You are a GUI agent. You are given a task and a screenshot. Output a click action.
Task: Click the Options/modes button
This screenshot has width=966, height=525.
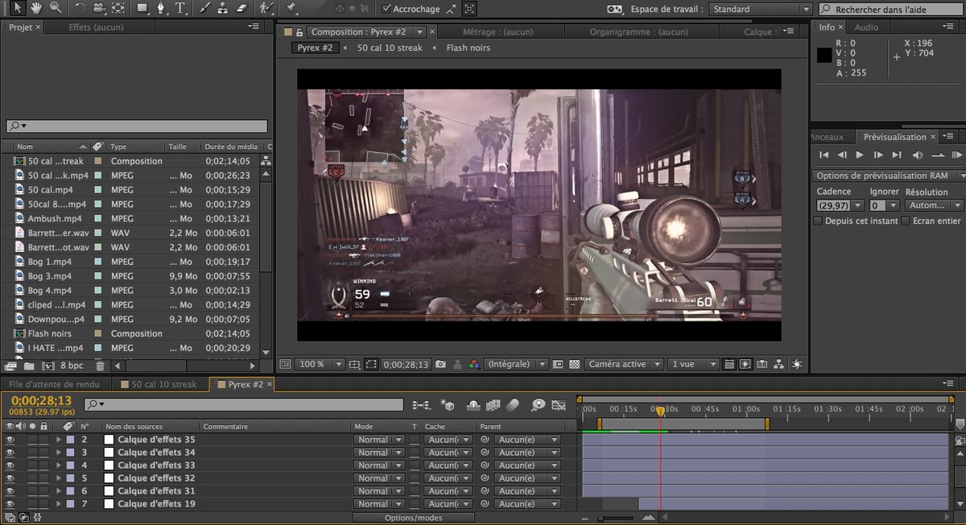(413, 518)
